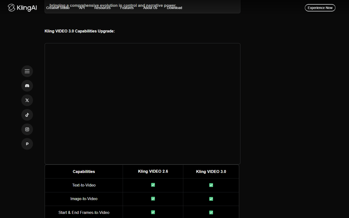Open the Discord community icon
This screenshot has width=349, height=218.
click(27, 85)
